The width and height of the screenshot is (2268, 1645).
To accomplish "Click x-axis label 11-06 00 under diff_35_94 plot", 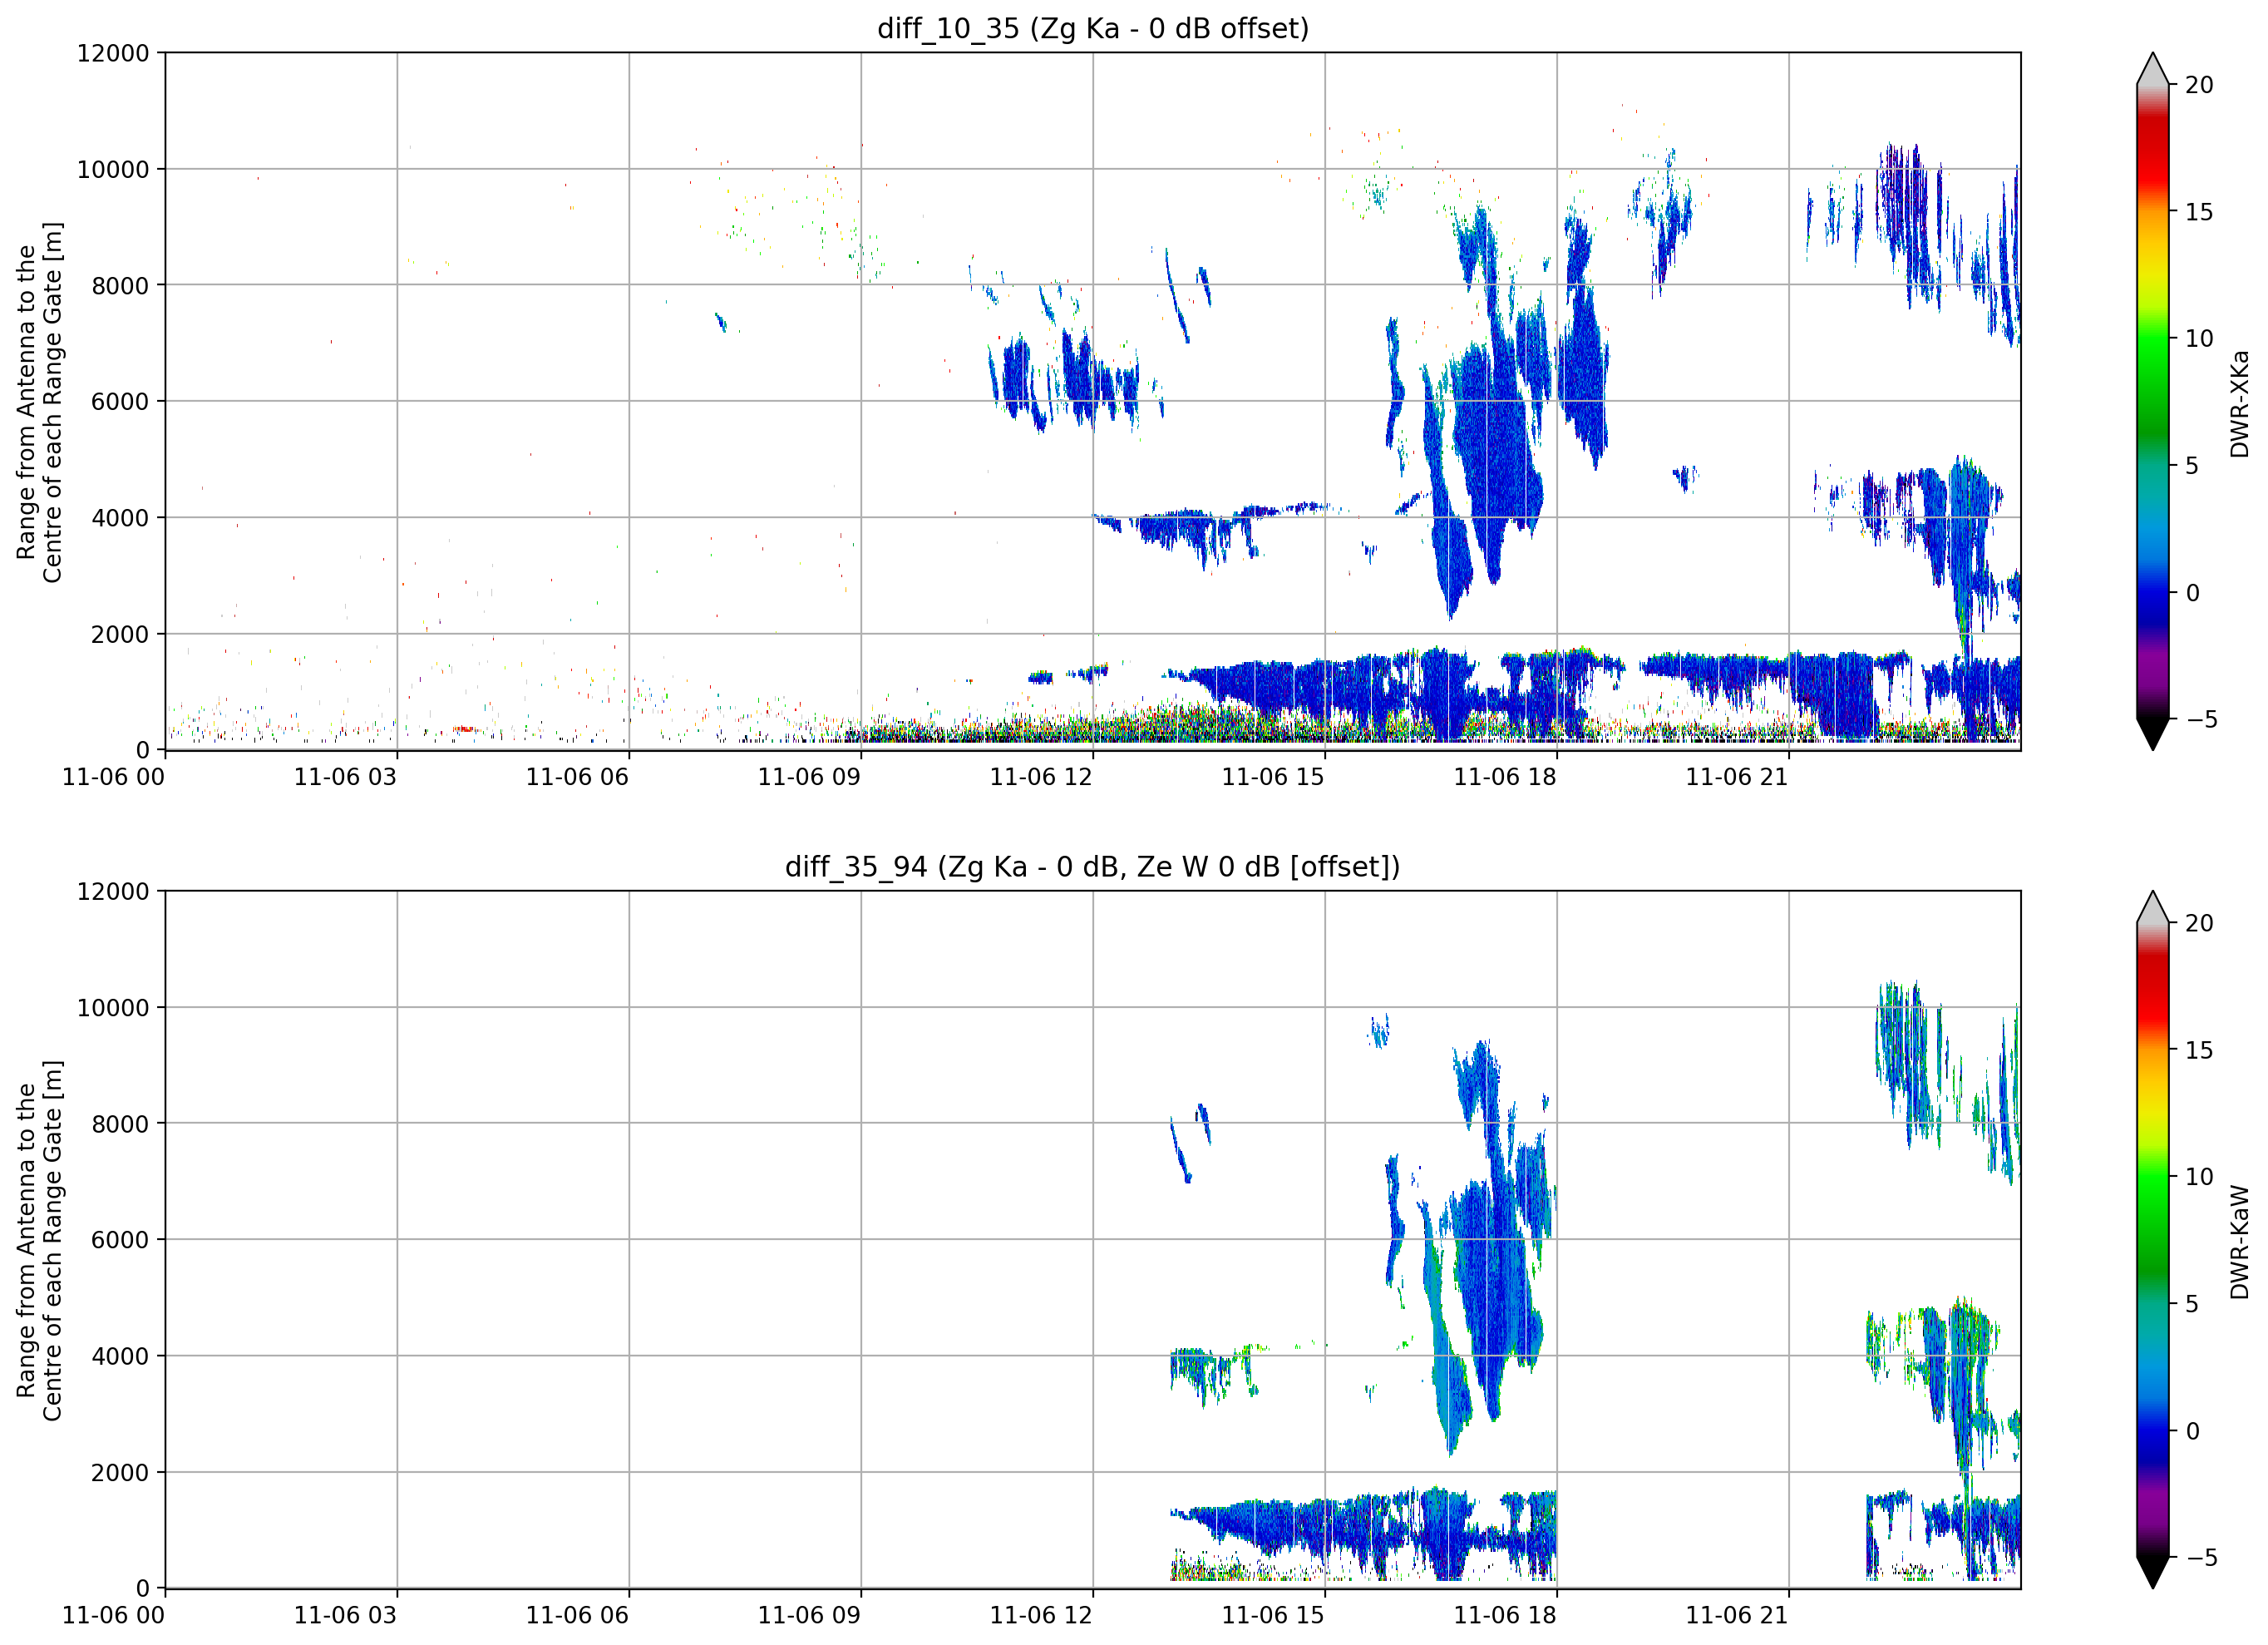I will tap(113, 1616).
